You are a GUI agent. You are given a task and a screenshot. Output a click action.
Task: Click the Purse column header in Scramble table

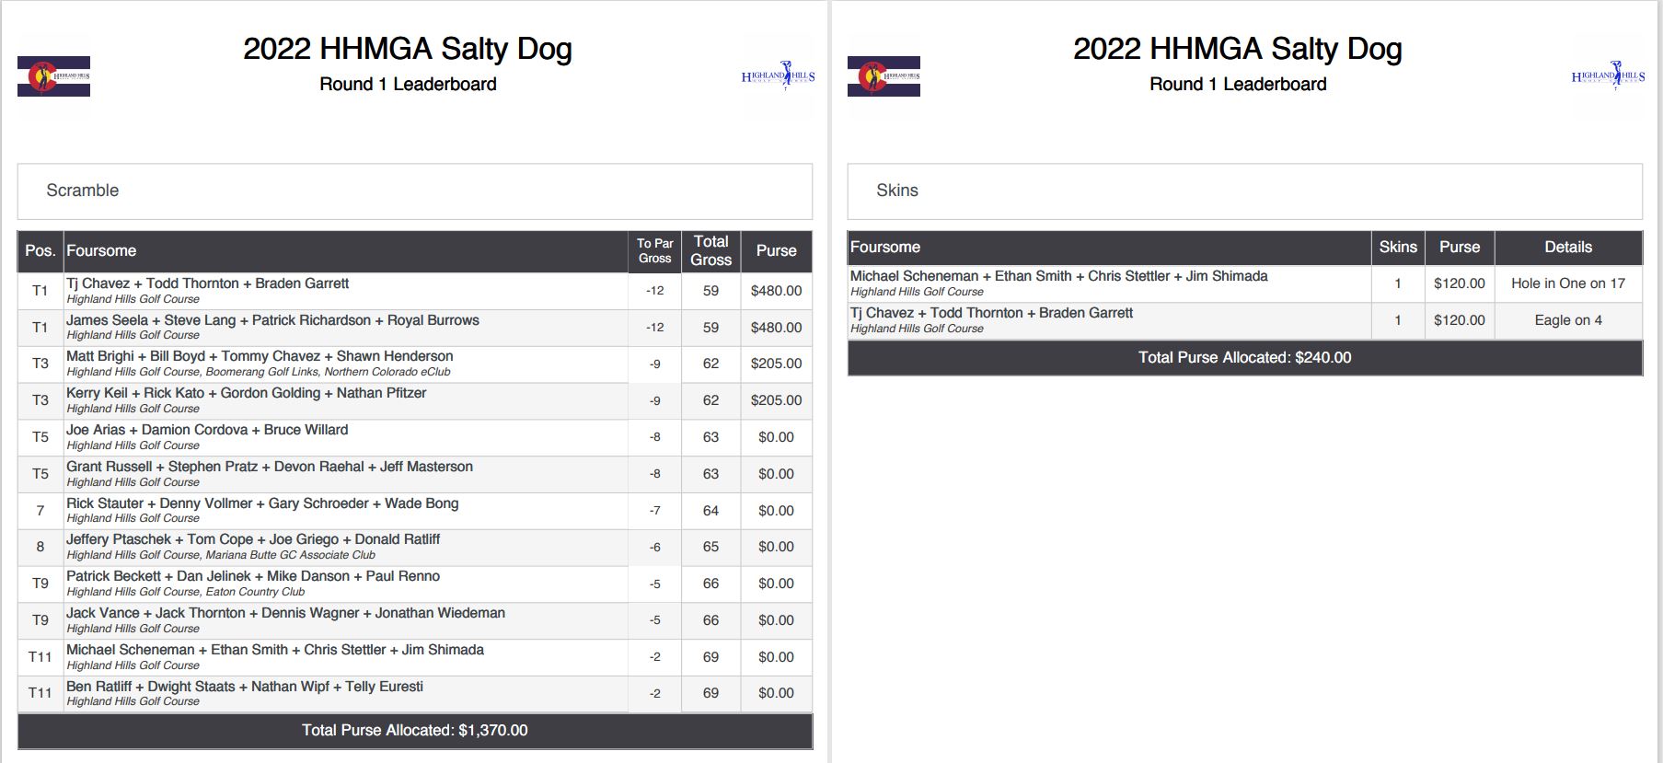point(777,251)
